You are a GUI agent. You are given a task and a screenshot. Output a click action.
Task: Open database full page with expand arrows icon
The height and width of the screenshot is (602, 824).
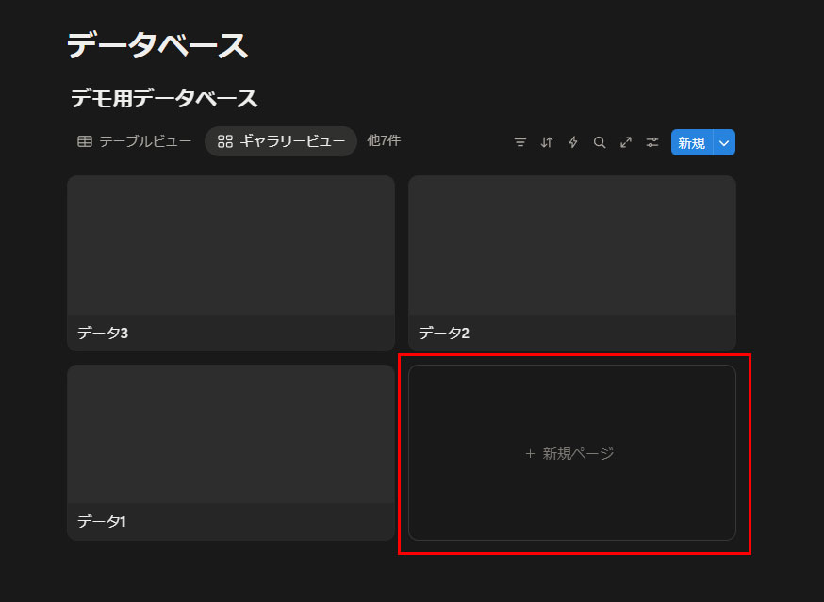tap(626, 142)
